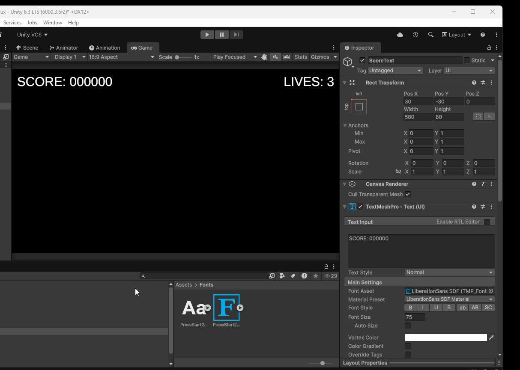Open the Static flags dropdown arrow
Image resolution: width=520 pixels, height=370 pixels.
click(493, 61)
